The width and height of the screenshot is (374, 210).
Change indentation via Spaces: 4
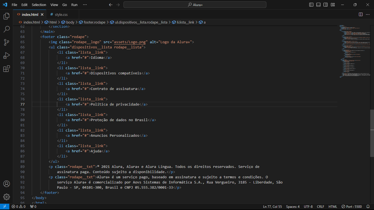point(293,207)
